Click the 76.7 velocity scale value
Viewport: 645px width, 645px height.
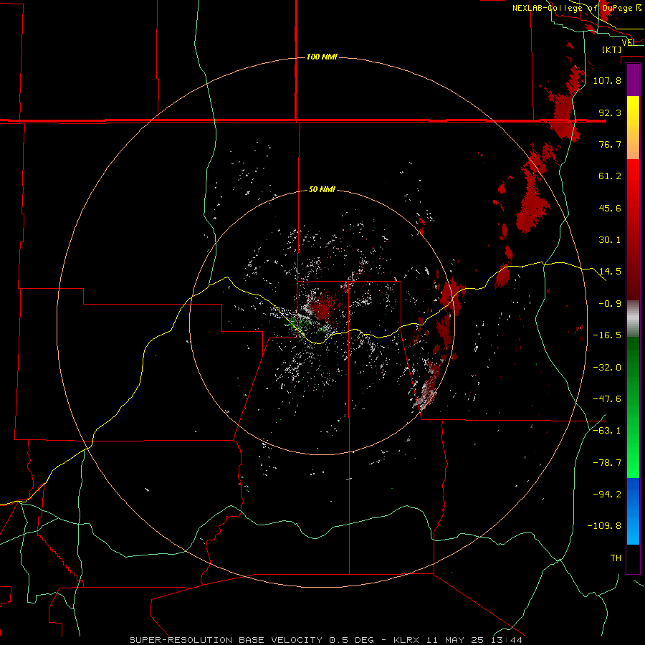[x=610, y=144]
